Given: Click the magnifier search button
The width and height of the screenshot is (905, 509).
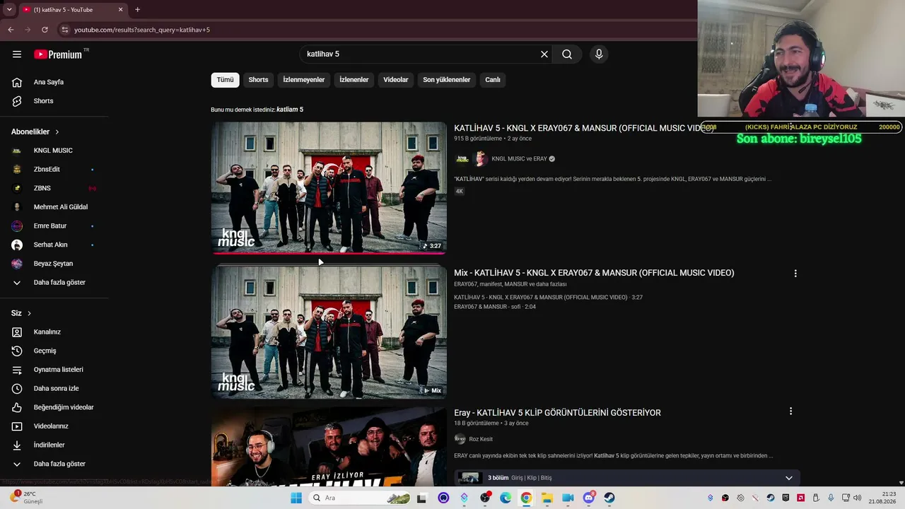Looking at the screenshot, I should (567, 54).
